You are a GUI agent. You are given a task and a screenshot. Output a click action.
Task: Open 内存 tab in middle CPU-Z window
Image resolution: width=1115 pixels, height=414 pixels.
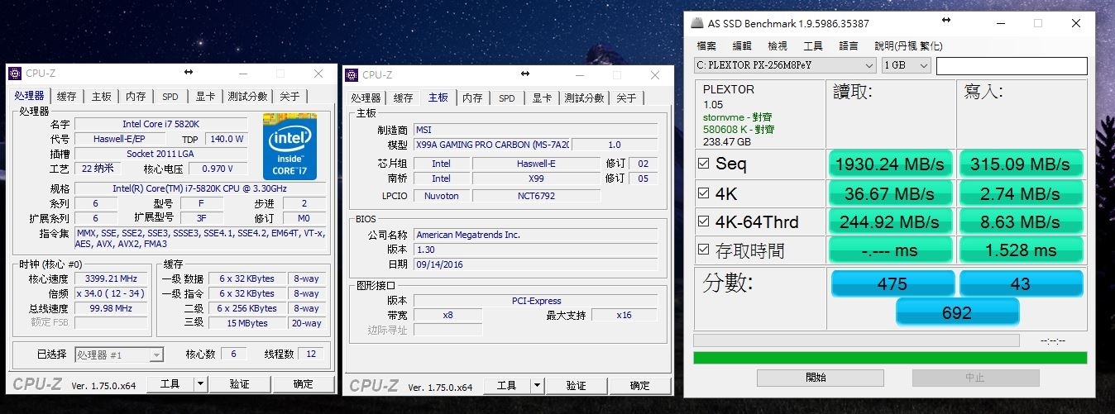pos(472,98)
